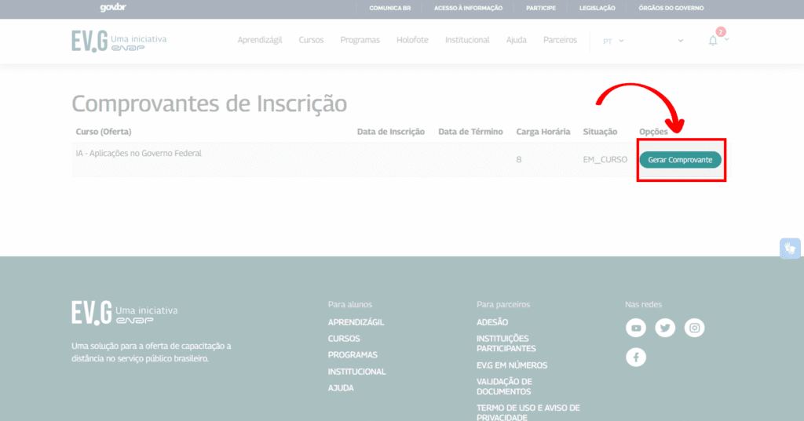804x421 pixels.
Task: Expand the chevron beside the notification bell
Action: [726, 39]
